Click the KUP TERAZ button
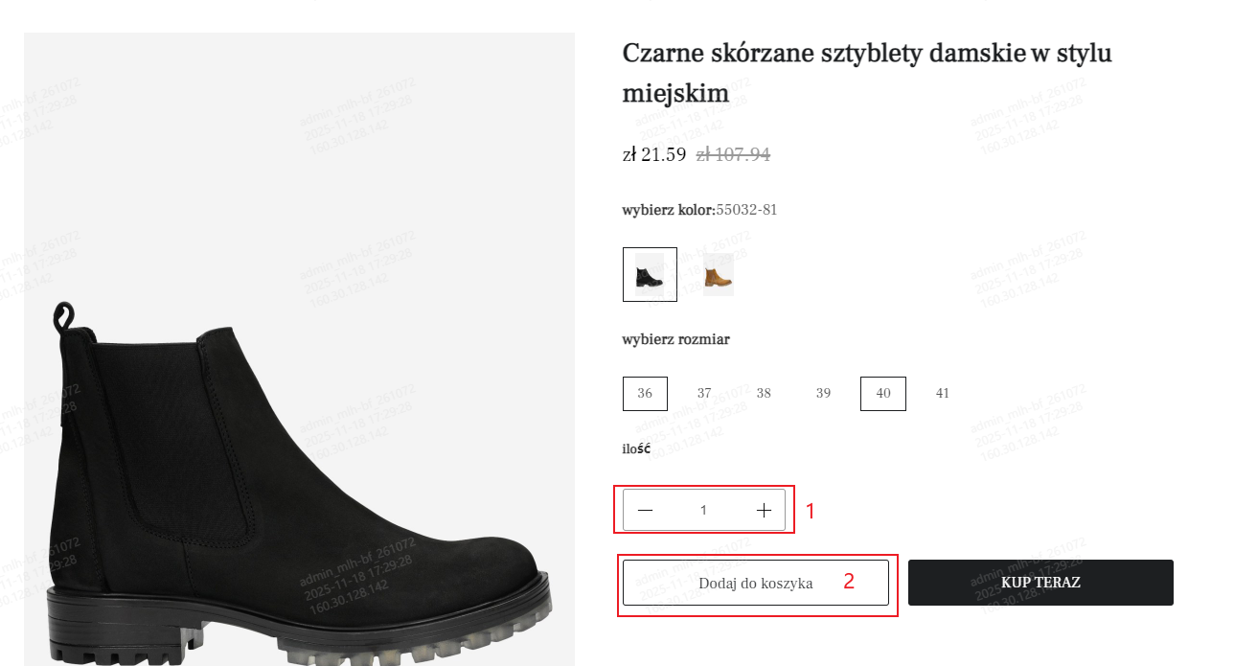The height and width of the screenshot is (666, 1234). [1040, 583]
